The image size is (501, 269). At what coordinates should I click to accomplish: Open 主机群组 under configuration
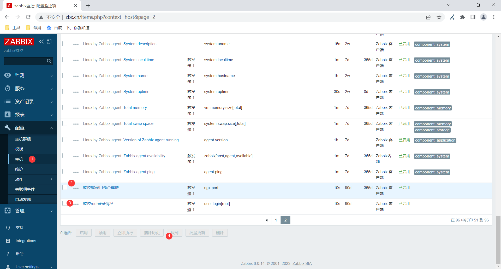(x=23, y=139)
